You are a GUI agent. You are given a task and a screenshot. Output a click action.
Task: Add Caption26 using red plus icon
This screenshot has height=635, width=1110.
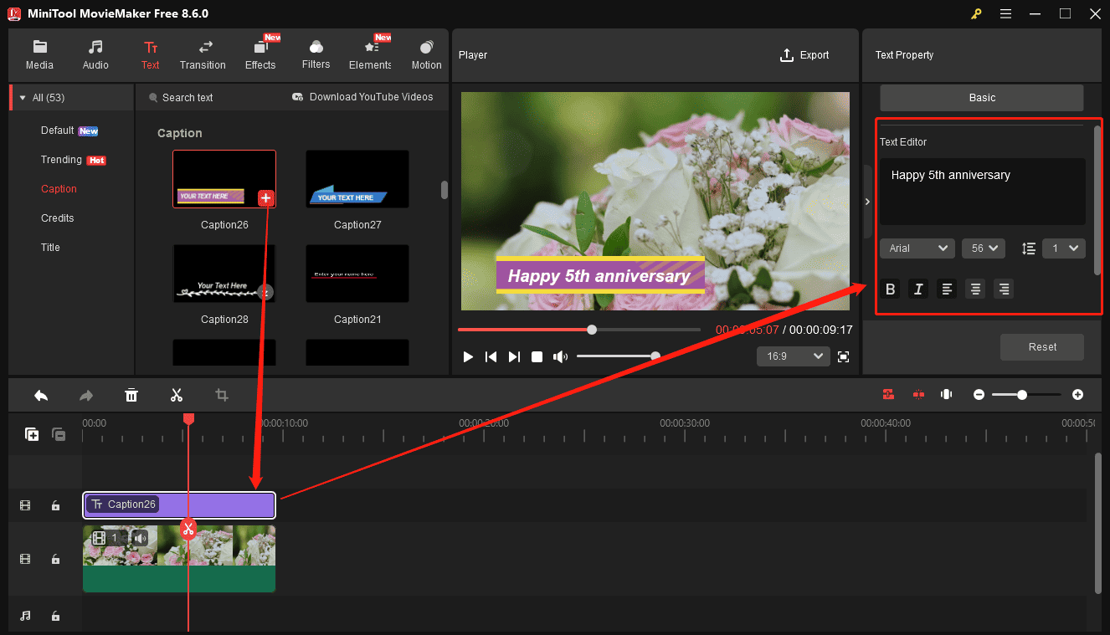pos(265,198)
